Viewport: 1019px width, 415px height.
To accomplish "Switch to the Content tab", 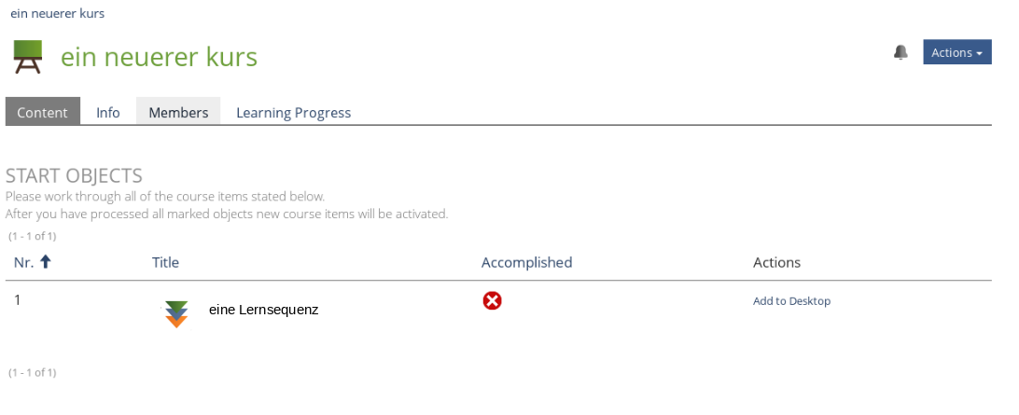I will click(x=42, y=112).
